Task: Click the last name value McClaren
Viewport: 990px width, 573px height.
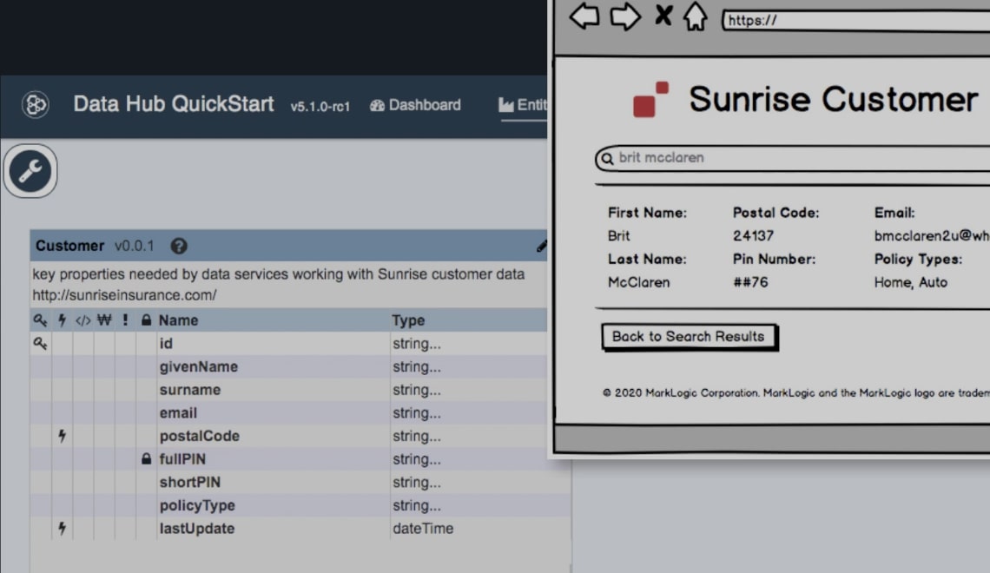Action: [x=639, y=283]
